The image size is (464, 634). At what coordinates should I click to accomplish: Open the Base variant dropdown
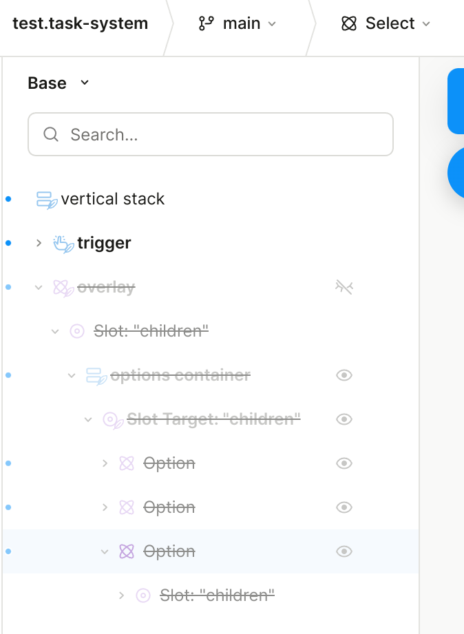click(x=85, y=83)
